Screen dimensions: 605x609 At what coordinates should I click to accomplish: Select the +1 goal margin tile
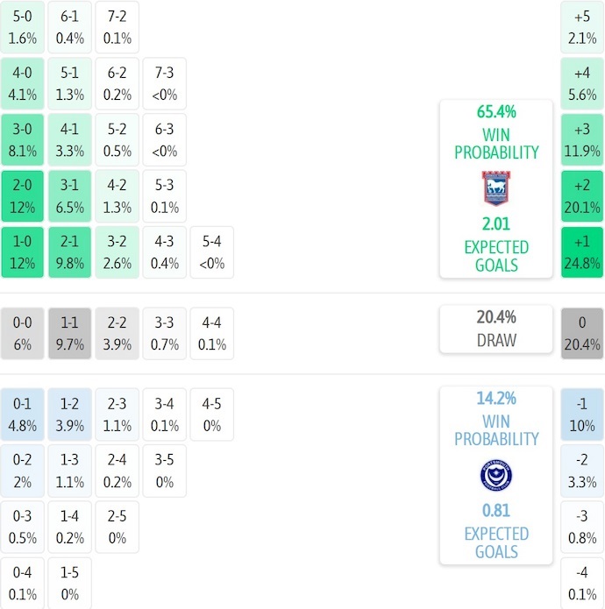pyautogui.click(x=582, y=252)
